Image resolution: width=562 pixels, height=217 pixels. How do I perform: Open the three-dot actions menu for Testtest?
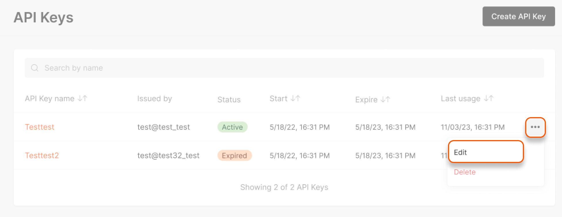pos(535,127)
